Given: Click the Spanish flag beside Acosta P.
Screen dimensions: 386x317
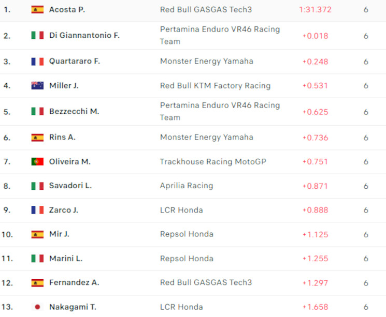Looking at the screenshot, I should (37, 10).
